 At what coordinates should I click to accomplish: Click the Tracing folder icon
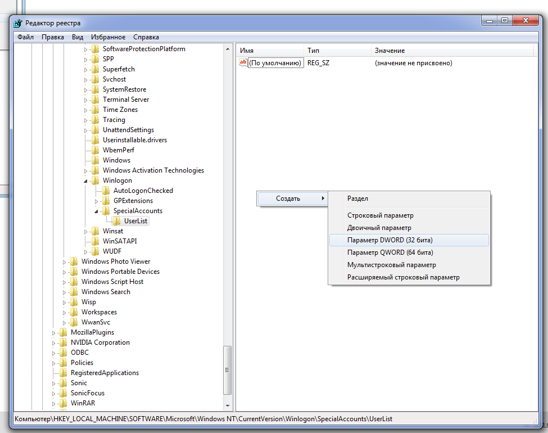(96, 120)
